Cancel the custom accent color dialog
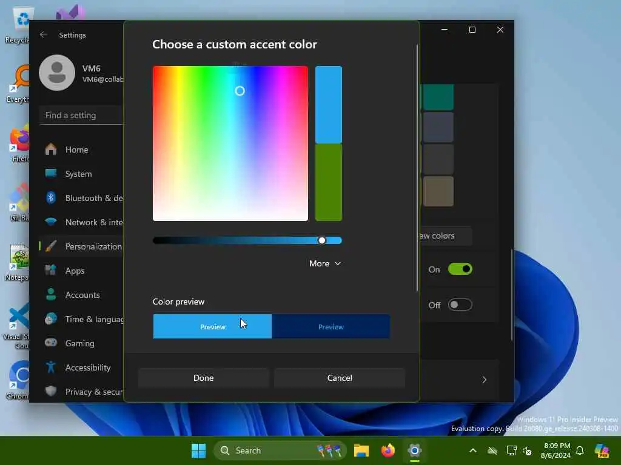This screenshot has height=465, width=621. [x=340, y=378]
